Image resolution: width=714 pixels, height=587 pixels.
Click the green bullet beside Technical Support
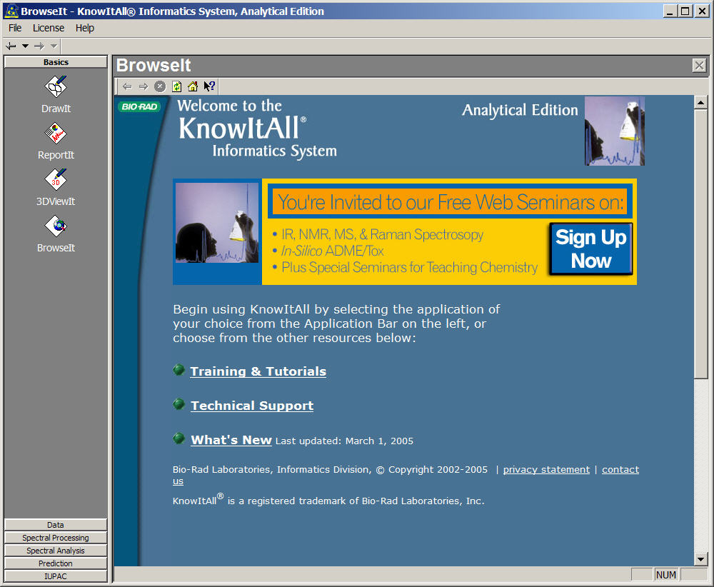click(x=179, y=404)
